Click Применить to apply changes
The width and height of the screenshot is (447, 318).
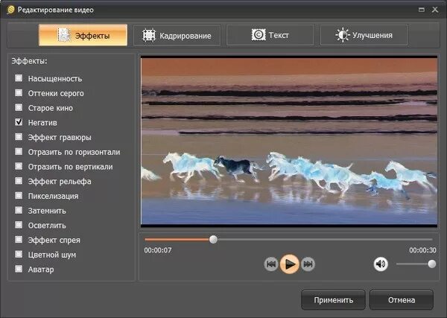333,300
